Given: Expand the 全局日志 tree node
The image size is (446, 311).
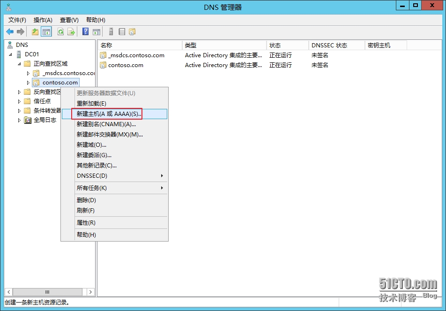Looking at the screenshot, I should tap(19, 120).
